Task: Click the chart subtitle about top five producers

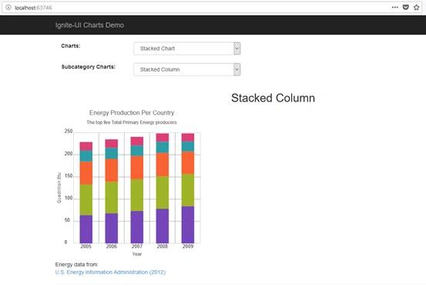Action: (x=132, y=122)
